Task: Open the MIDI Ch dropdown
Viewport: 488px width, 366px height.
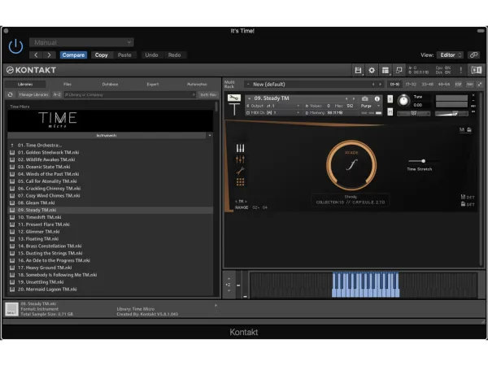Action: pyautogui.click(x=273, y=113)
